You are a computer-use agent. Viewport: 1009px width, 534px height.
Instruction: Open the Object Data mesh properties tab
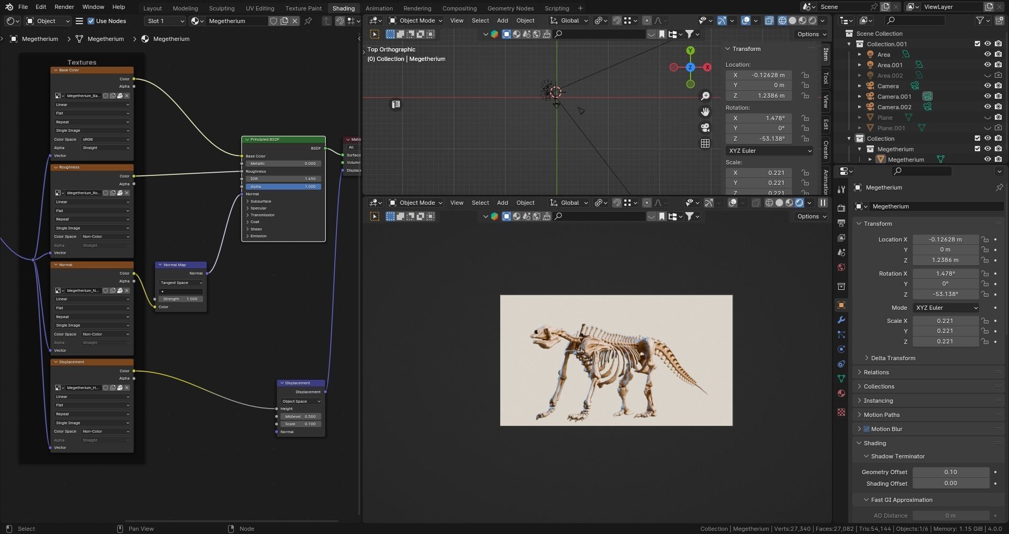point(841,379)
